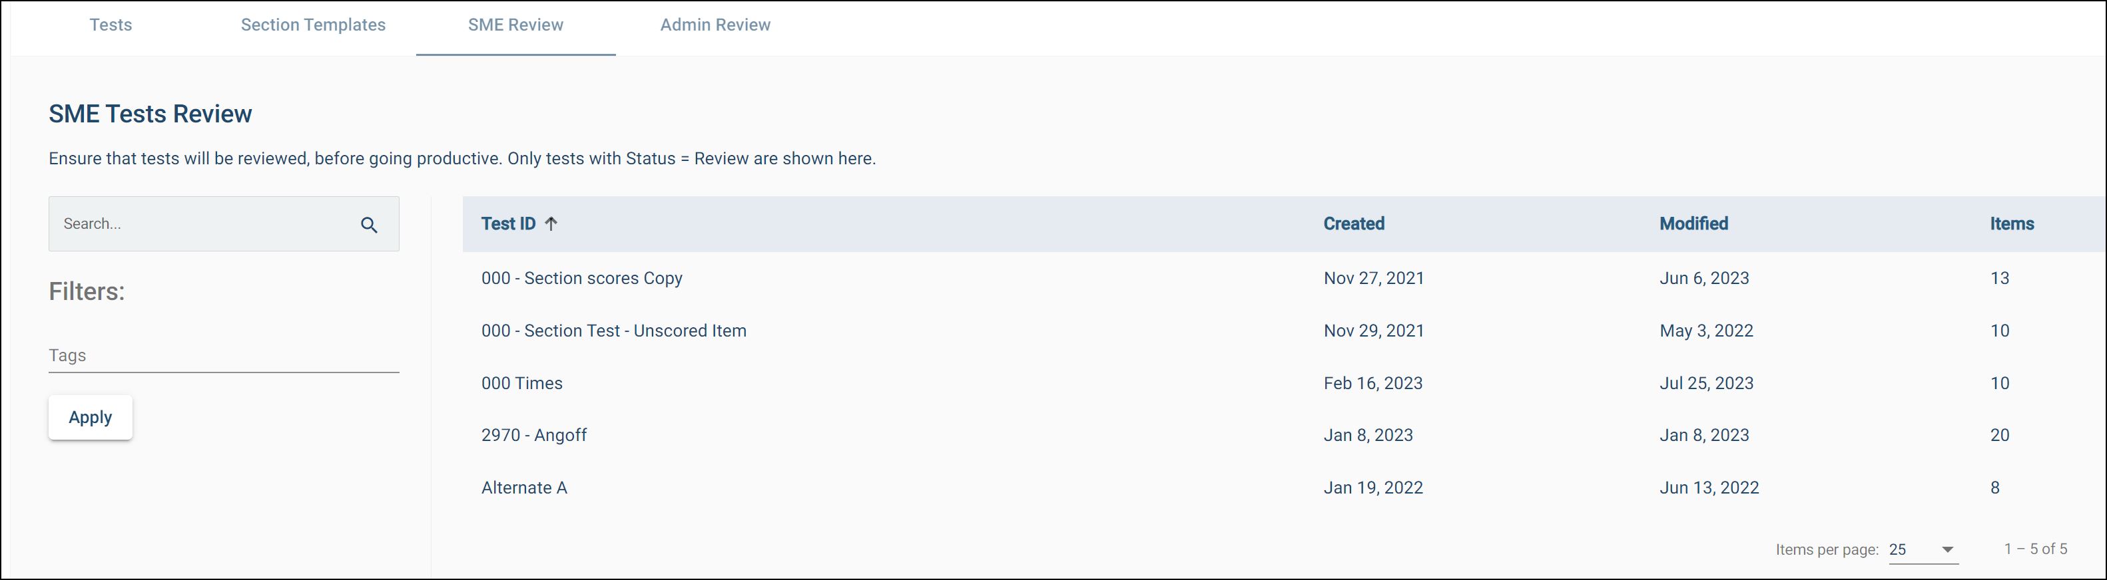Viewport: 2107px width, 580px height.
Task: Open 000 - Section Test - Unscored Item
Action: point(613,331)
